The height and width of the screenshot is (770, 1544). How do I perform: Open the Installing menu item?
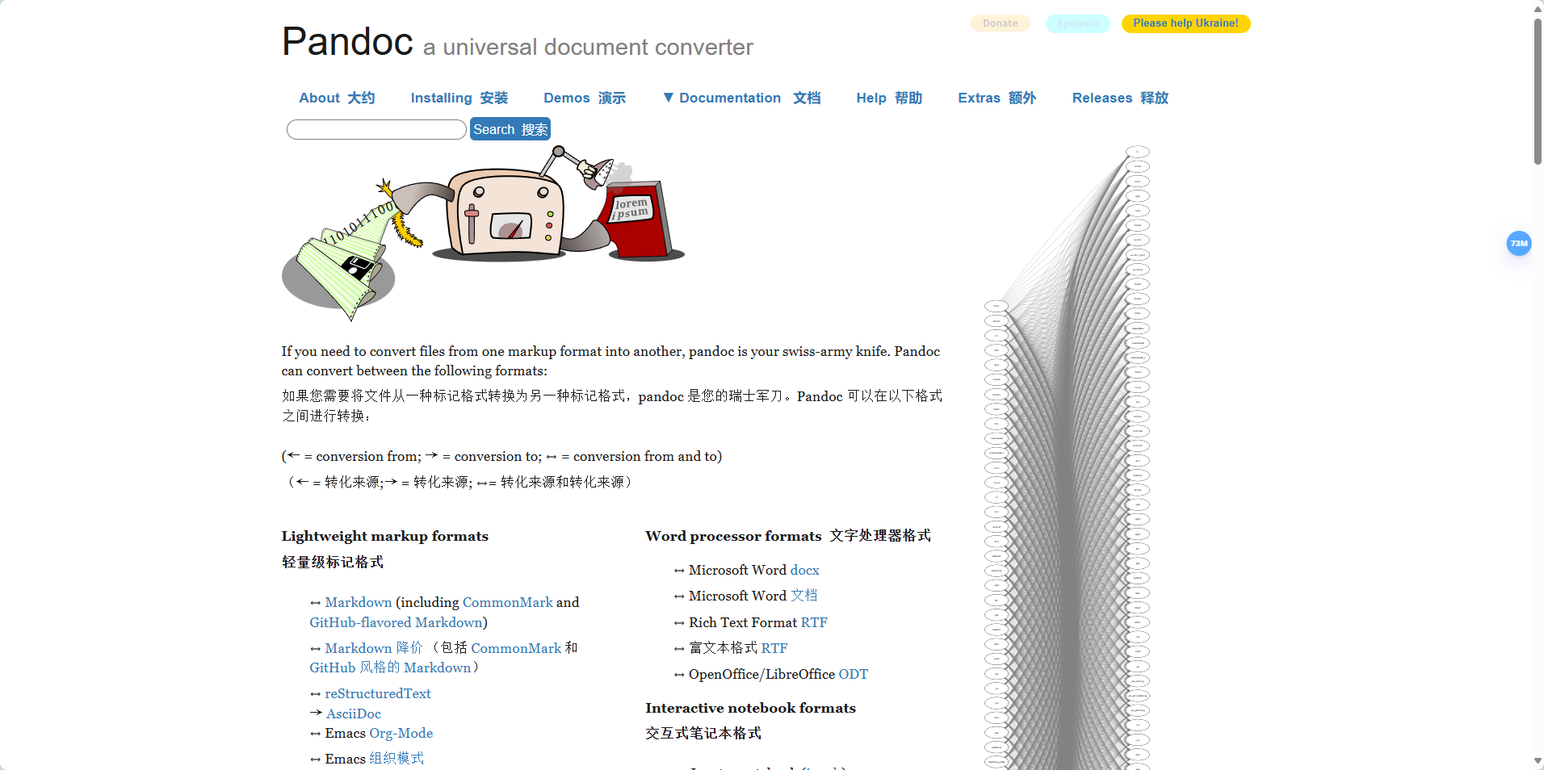(x=459, y=98)
